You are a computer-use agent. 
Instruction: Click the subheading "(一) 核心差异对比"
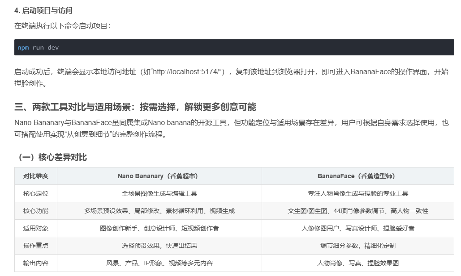coord(52,157)
